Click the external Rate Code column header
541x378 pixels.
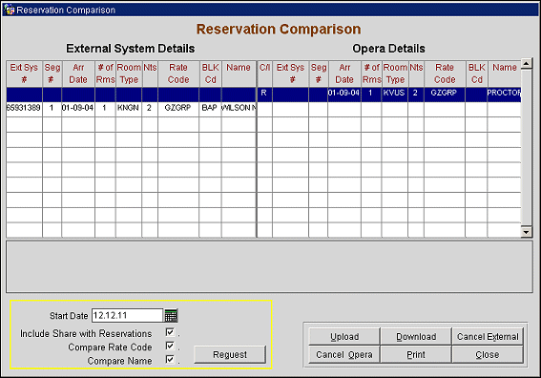[178, 73]
